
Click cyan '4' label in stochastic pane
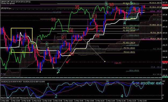tap(122, 96)
